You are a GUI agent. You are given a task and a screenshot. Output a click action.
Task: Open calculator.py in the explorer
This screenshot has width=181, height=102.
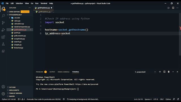[19, 24]
